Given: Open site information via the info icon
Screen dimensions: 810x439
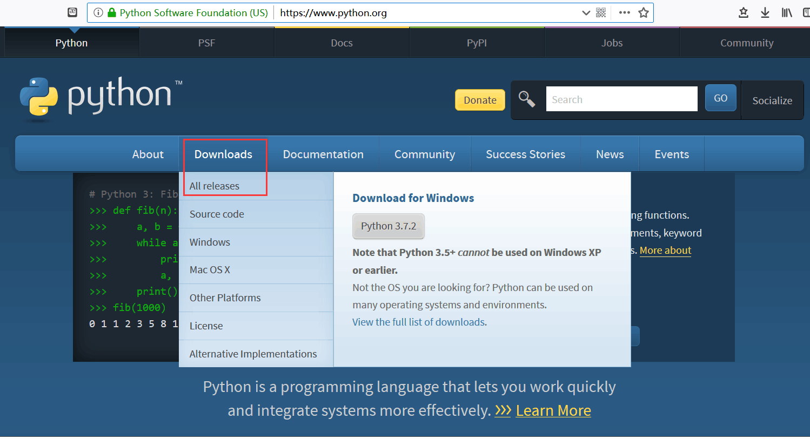Looking at the screenshot, I should pyautogui.click(x=98, y=12).
